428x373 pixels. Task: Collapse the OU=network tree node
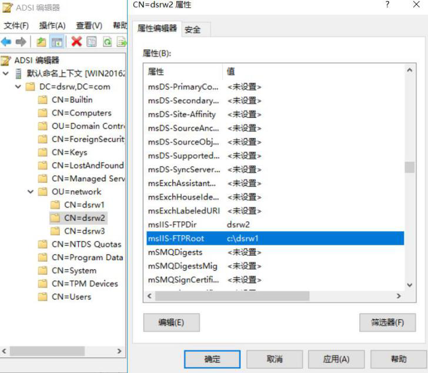(x=31, y=192)
